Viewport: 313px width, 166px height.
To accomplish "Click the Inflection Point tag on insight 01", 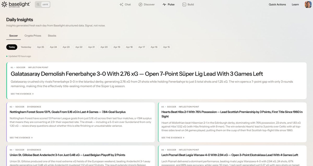I will [x=38, y=67].
